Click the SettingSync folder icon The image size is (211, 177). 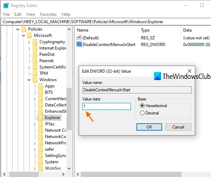click(x=41, y=156)
